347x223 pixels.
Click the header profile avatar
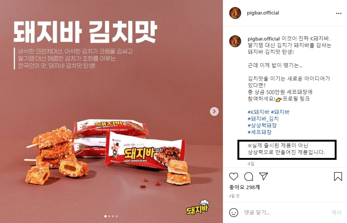(x=235, y=13)
